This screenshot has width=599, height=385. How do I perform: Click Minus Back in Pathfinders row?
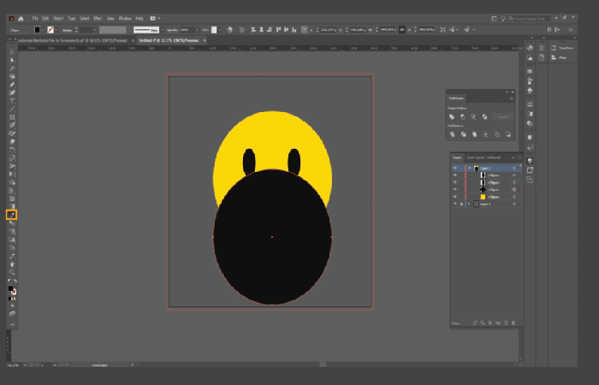coord(508,134)
